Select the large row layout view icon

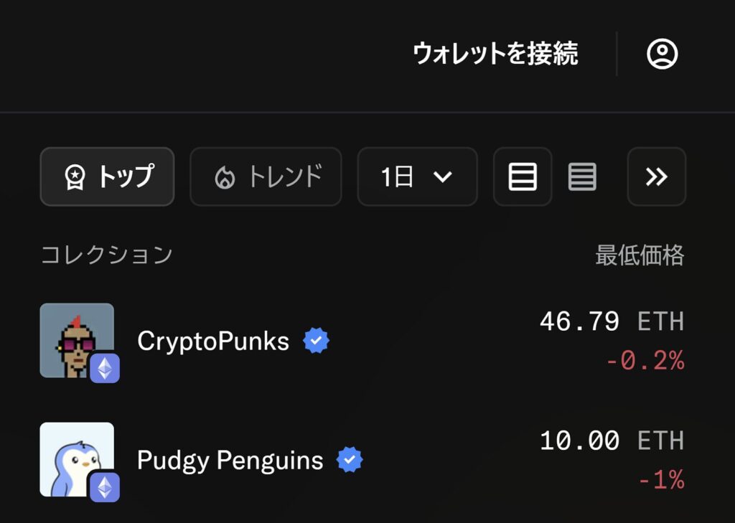click(522, 177)
